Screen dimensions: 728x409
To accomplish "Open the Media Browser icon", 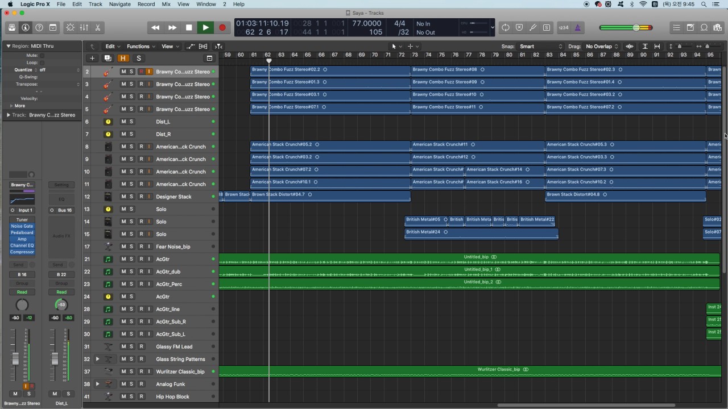I will 717,27.
